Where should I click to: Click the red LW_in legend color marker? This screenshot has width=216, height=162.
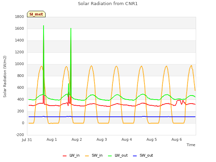tap(64, 156)
